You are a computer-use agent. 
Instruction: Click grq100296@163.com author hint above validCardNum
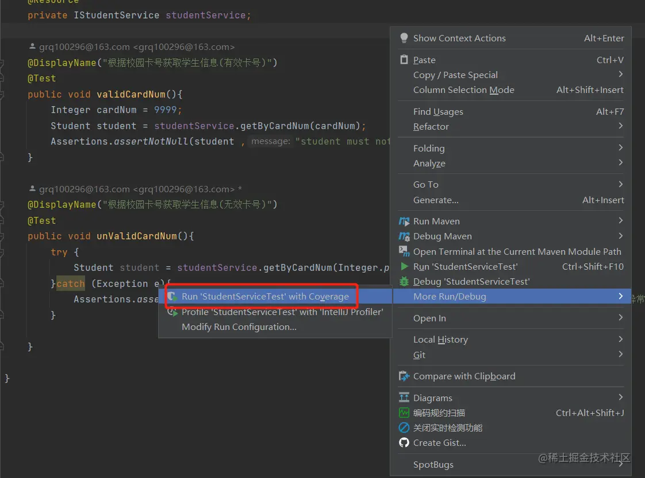pyautogui.click(x=137, y=47)
